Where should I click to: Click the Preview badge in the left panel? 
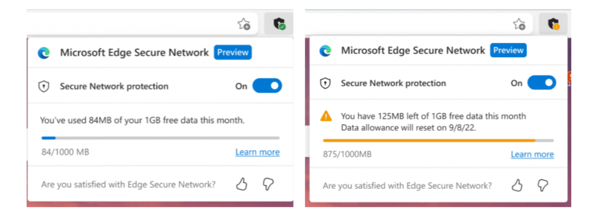coord(233,53)
